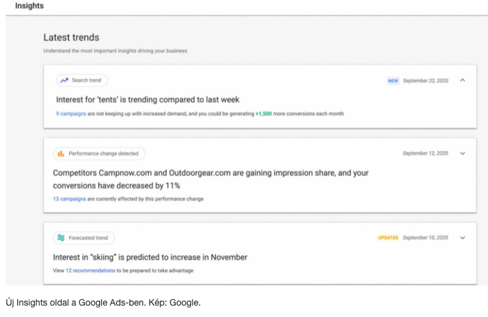Expand the Forecasted trend card chevron

[x=463, y=238]
